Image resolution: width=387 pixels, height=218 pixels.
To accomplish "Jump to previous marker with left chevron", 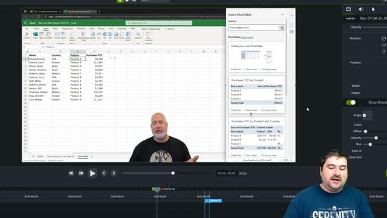I will (104, 173).
